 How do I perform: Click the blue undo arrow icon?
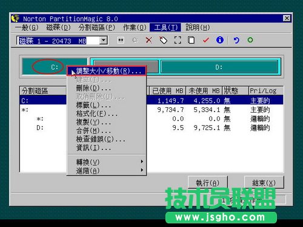pyautogui.click(x=236, y=40)
